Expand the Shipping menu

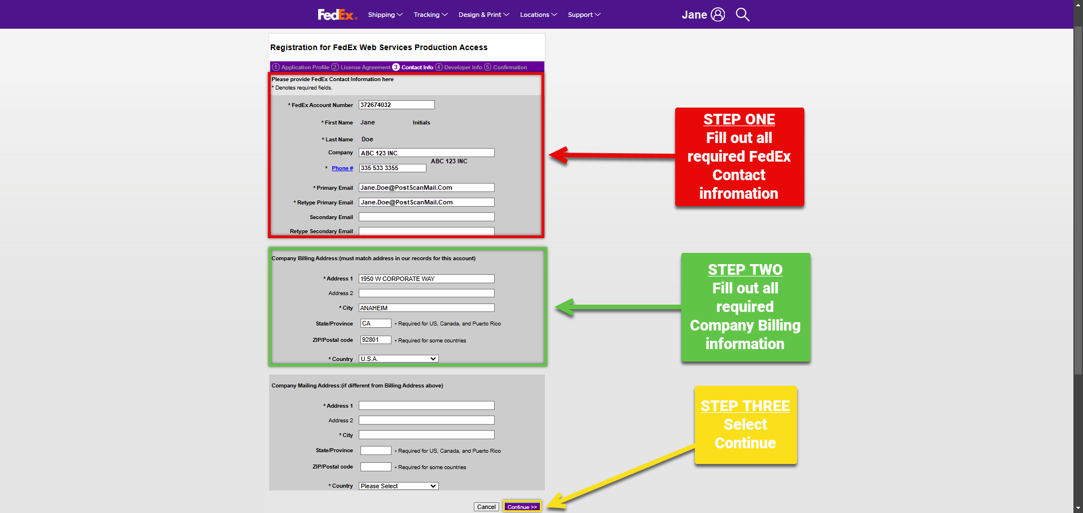click(385, 15)
